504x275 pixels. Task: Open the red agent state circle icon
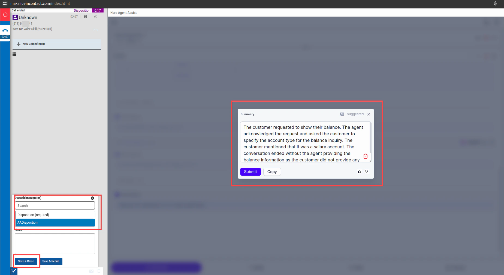(x=5, y=15)
